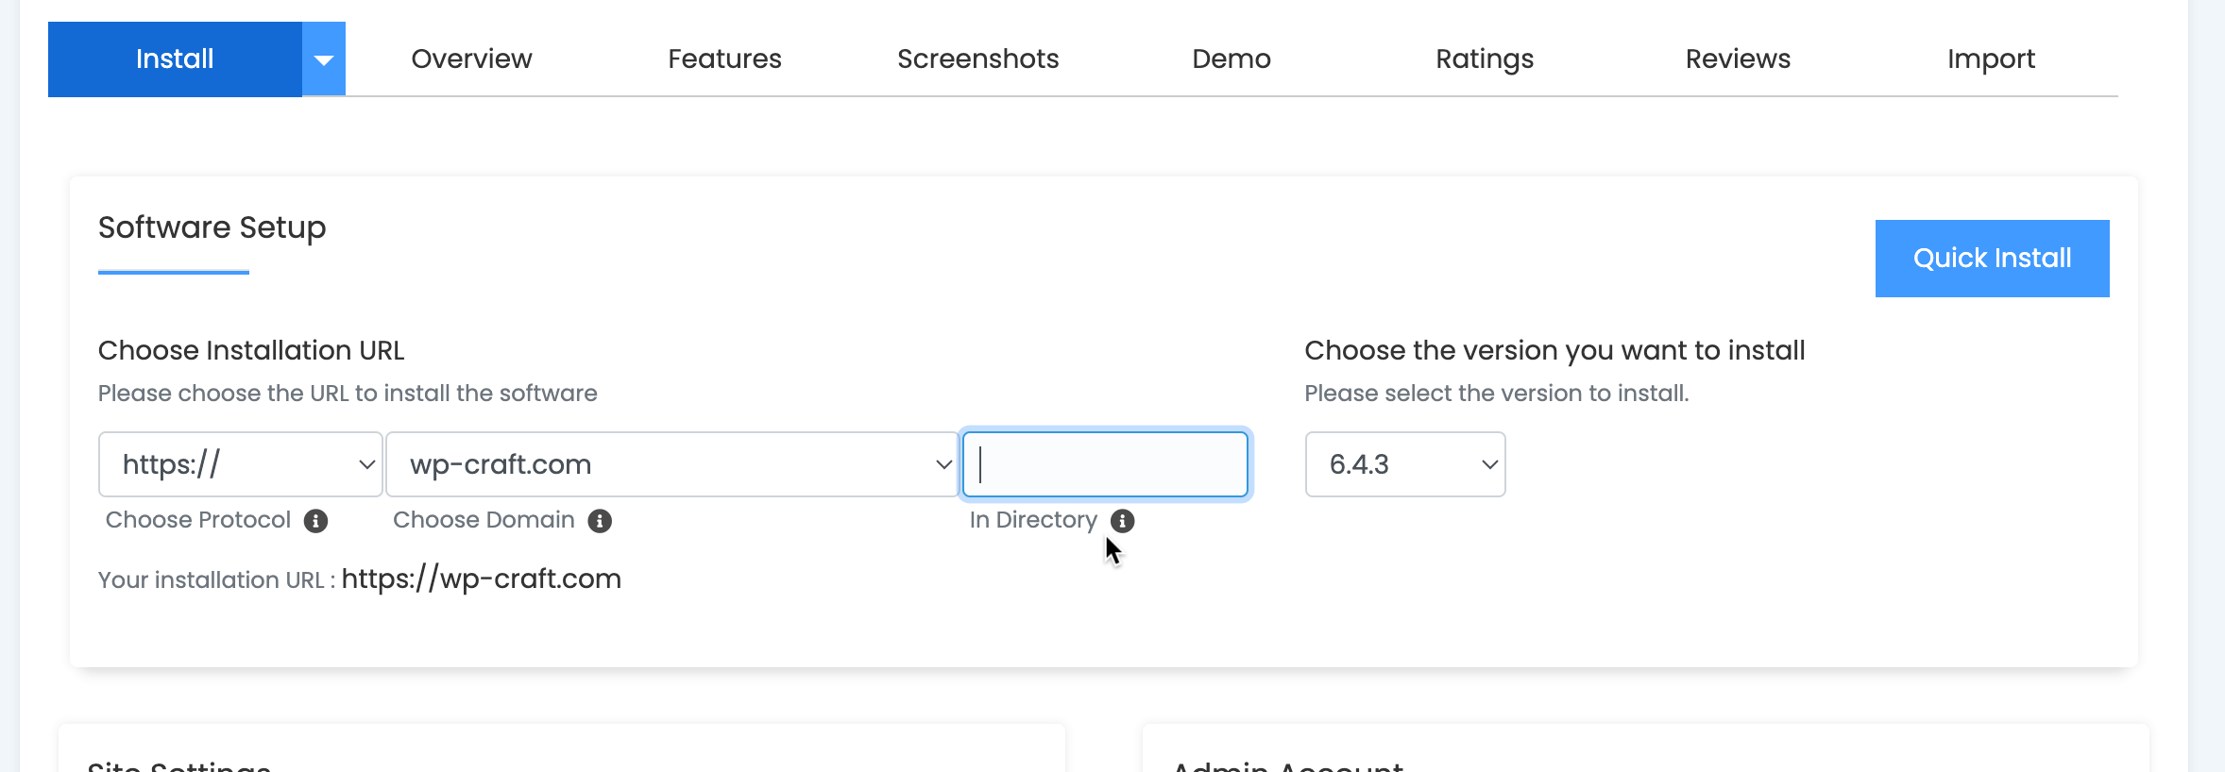
Task: Open the wp-craft.com domain dropdown
Action: tap(671, 464)
